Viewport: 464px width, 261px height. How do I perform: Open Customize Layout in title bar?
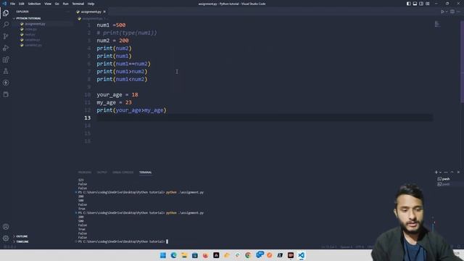coord(428,4)
